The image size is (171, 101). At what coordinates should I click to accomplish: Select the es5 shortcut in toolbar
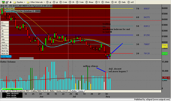pyautogui.click(x=131, y=2)
